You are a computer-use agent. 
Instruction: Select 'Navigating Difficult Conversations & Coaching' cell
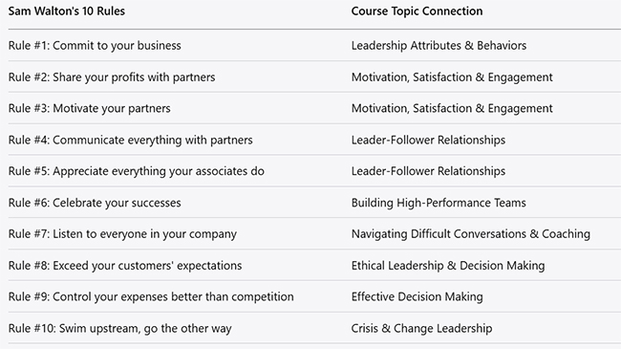pos(470,234)
